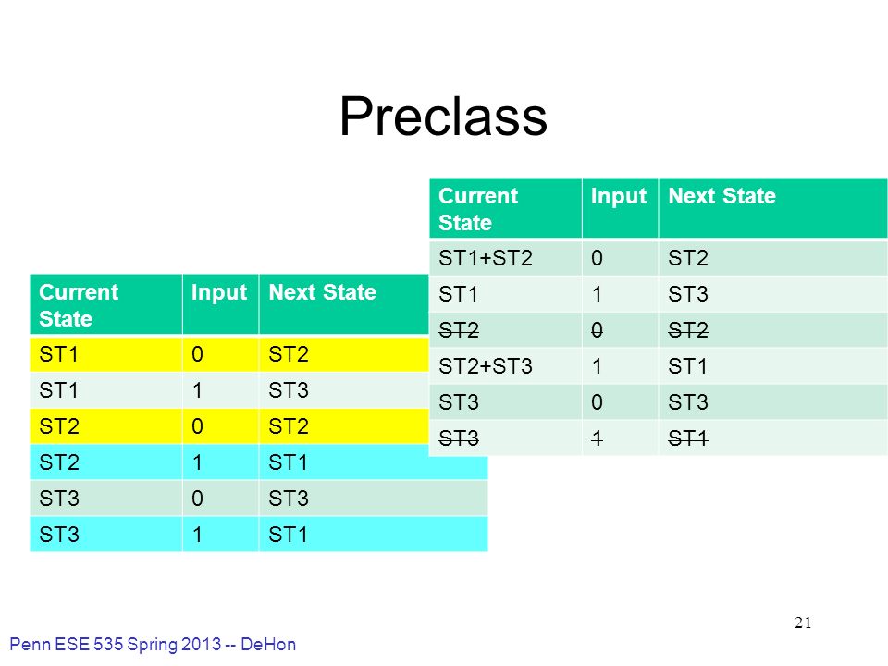The image size is (888, 666).
Task: Click the struck-through ST2 row
Action: 659,330
